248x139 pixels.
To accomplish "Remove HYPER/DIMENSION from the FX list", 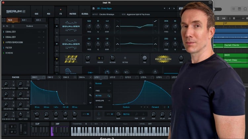I will pyautogui.click(x=44, y=42).
